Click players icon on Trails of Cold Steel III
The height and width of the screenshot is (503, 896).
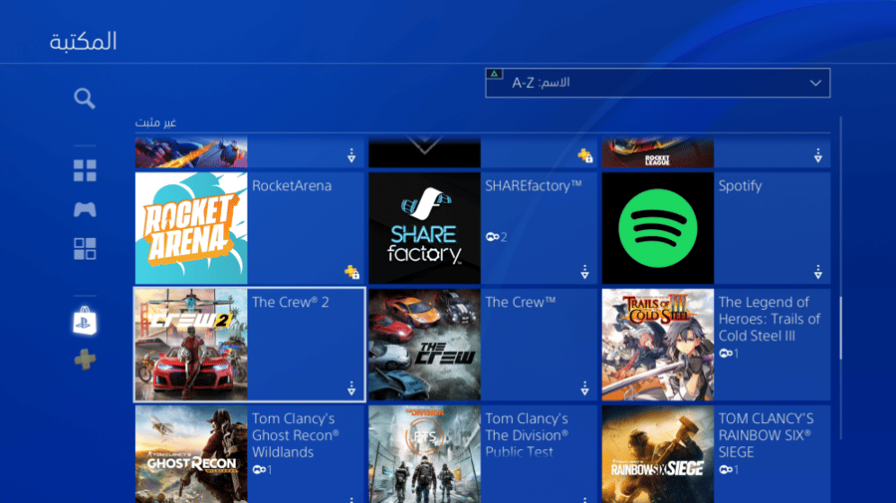tap(726, 354)
